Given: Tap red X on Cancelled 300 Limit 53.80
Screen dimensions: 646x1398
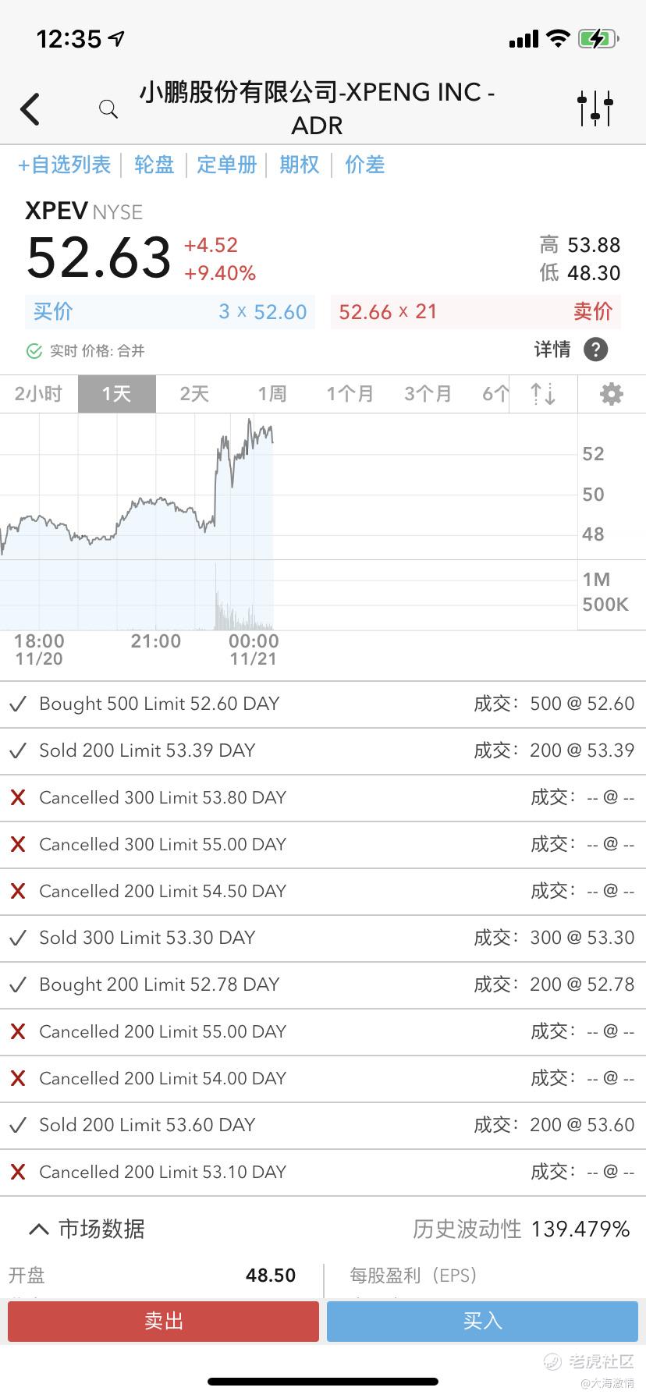Looking at the screenshot, I should click(x=18, y=797).
